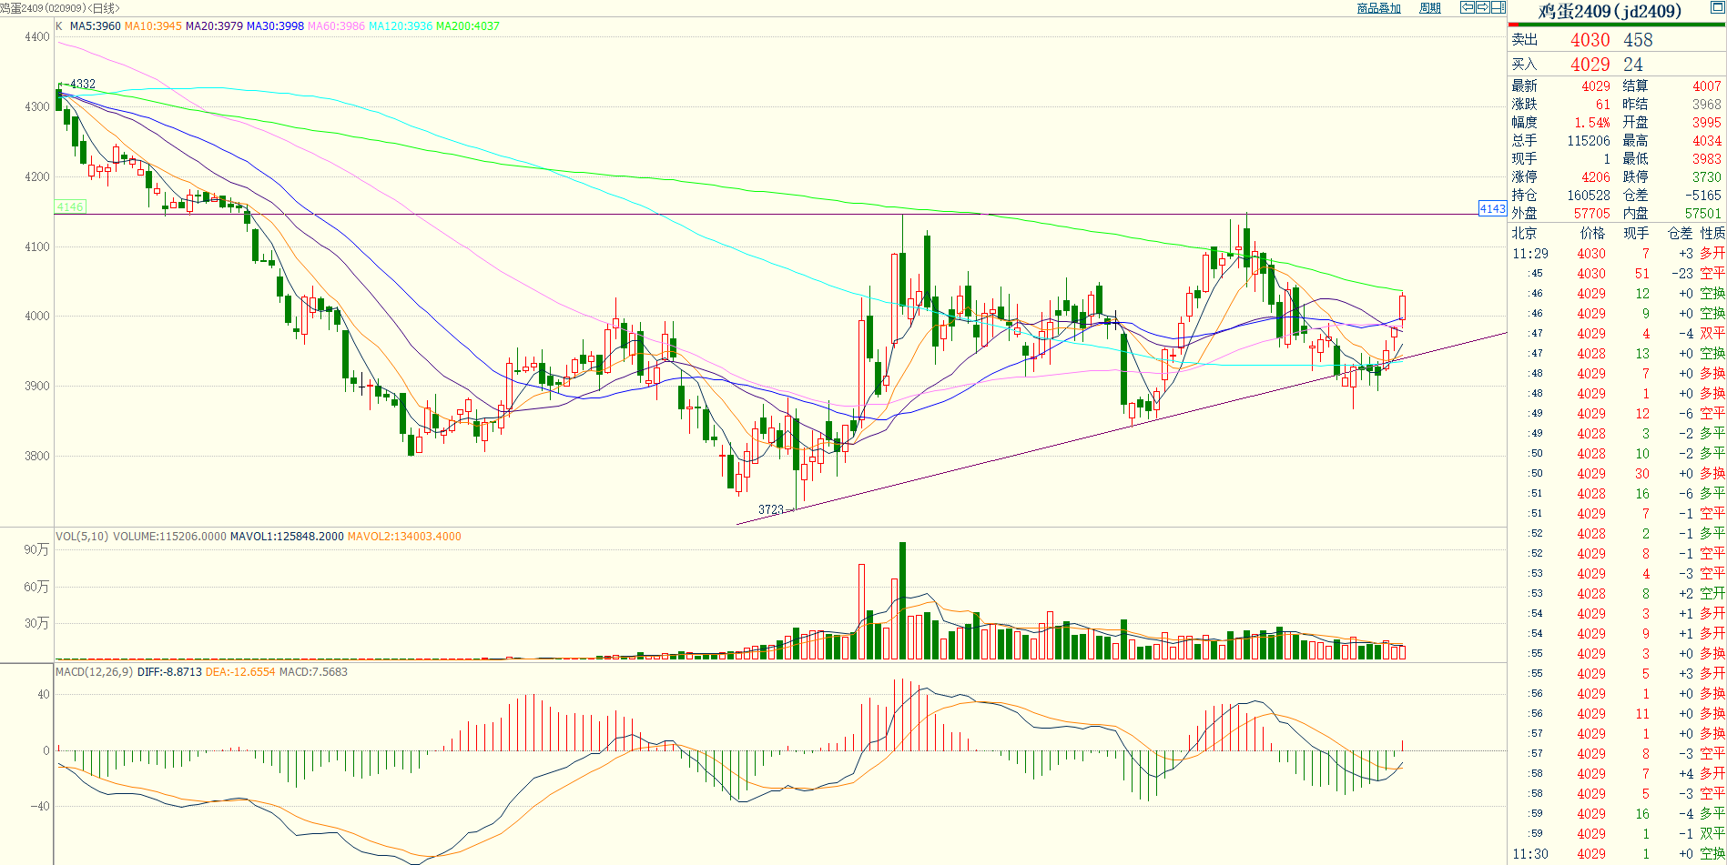
Task: Select the MA120:3936 indicator label
Action: 401,26
